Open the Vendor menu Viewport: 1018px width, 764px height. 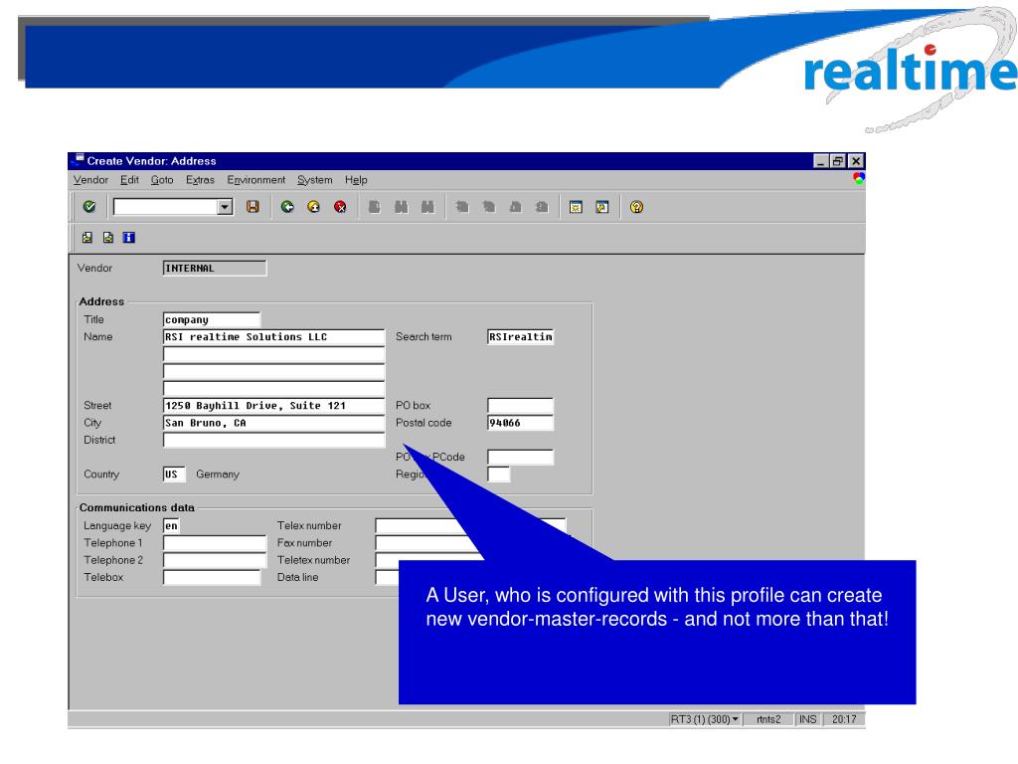(90, 180)
